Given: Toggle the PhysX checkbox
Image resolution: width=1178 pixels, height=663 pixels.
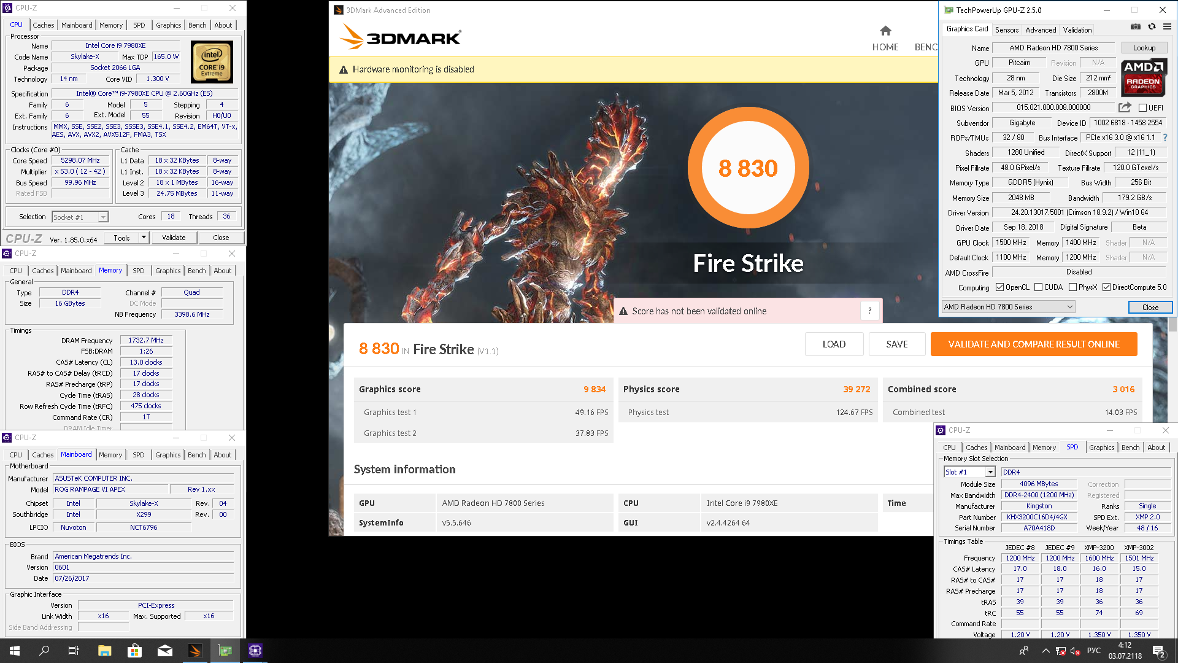Looking at the screenshot, I should [x=1072, y=287].
